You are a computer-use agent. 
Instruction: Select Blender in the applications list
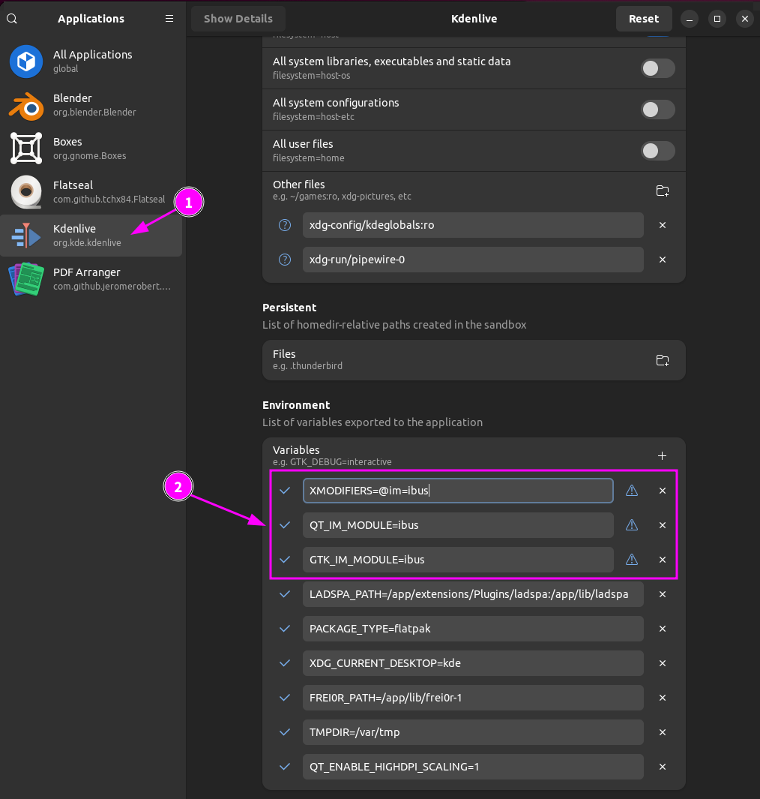coord(91,105)
